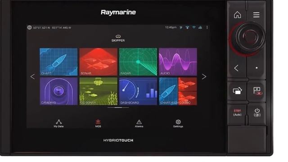Image resolution: width=288 pixels, height=162 pixels.
Task: Tap the homescreen page indicator bar
Action: pos(118,108)
